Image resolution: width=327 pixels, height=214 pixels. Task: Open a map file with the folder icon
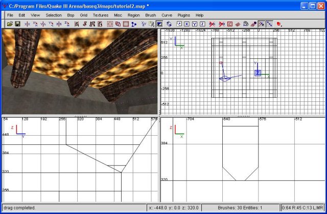(10, 24)
